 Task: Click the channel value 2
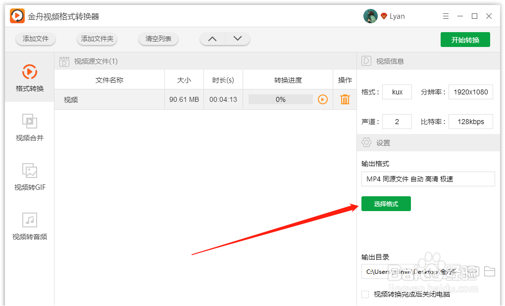[x=397, y=122]
